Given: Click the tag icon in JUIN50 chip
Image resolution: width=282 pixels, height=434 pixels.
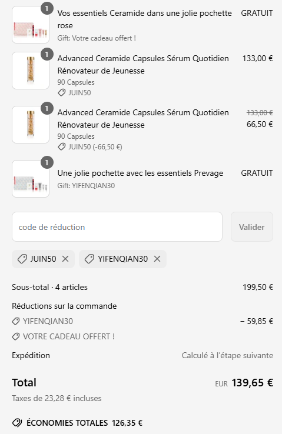Looking at the screenshot, I should pyautogui.click(x=22, y=259).
